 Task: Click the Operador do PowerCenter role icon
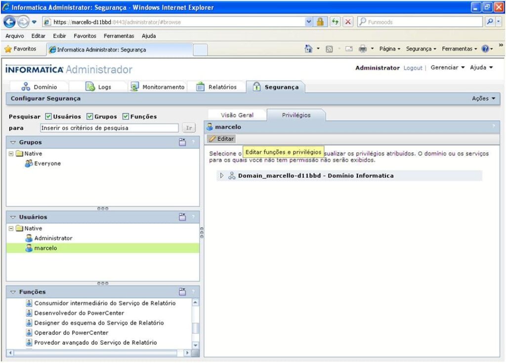(29, 332)
